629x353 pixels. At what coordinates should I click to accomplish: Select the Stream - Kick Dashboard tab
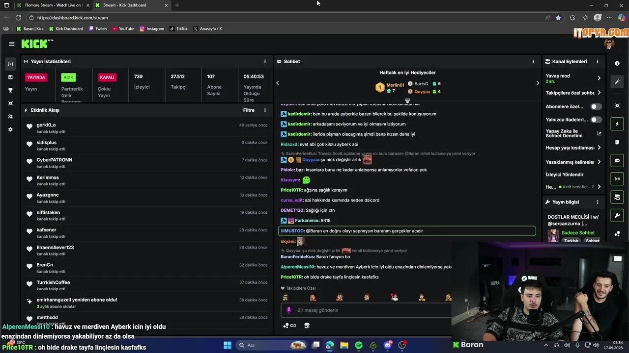point(132,5)
